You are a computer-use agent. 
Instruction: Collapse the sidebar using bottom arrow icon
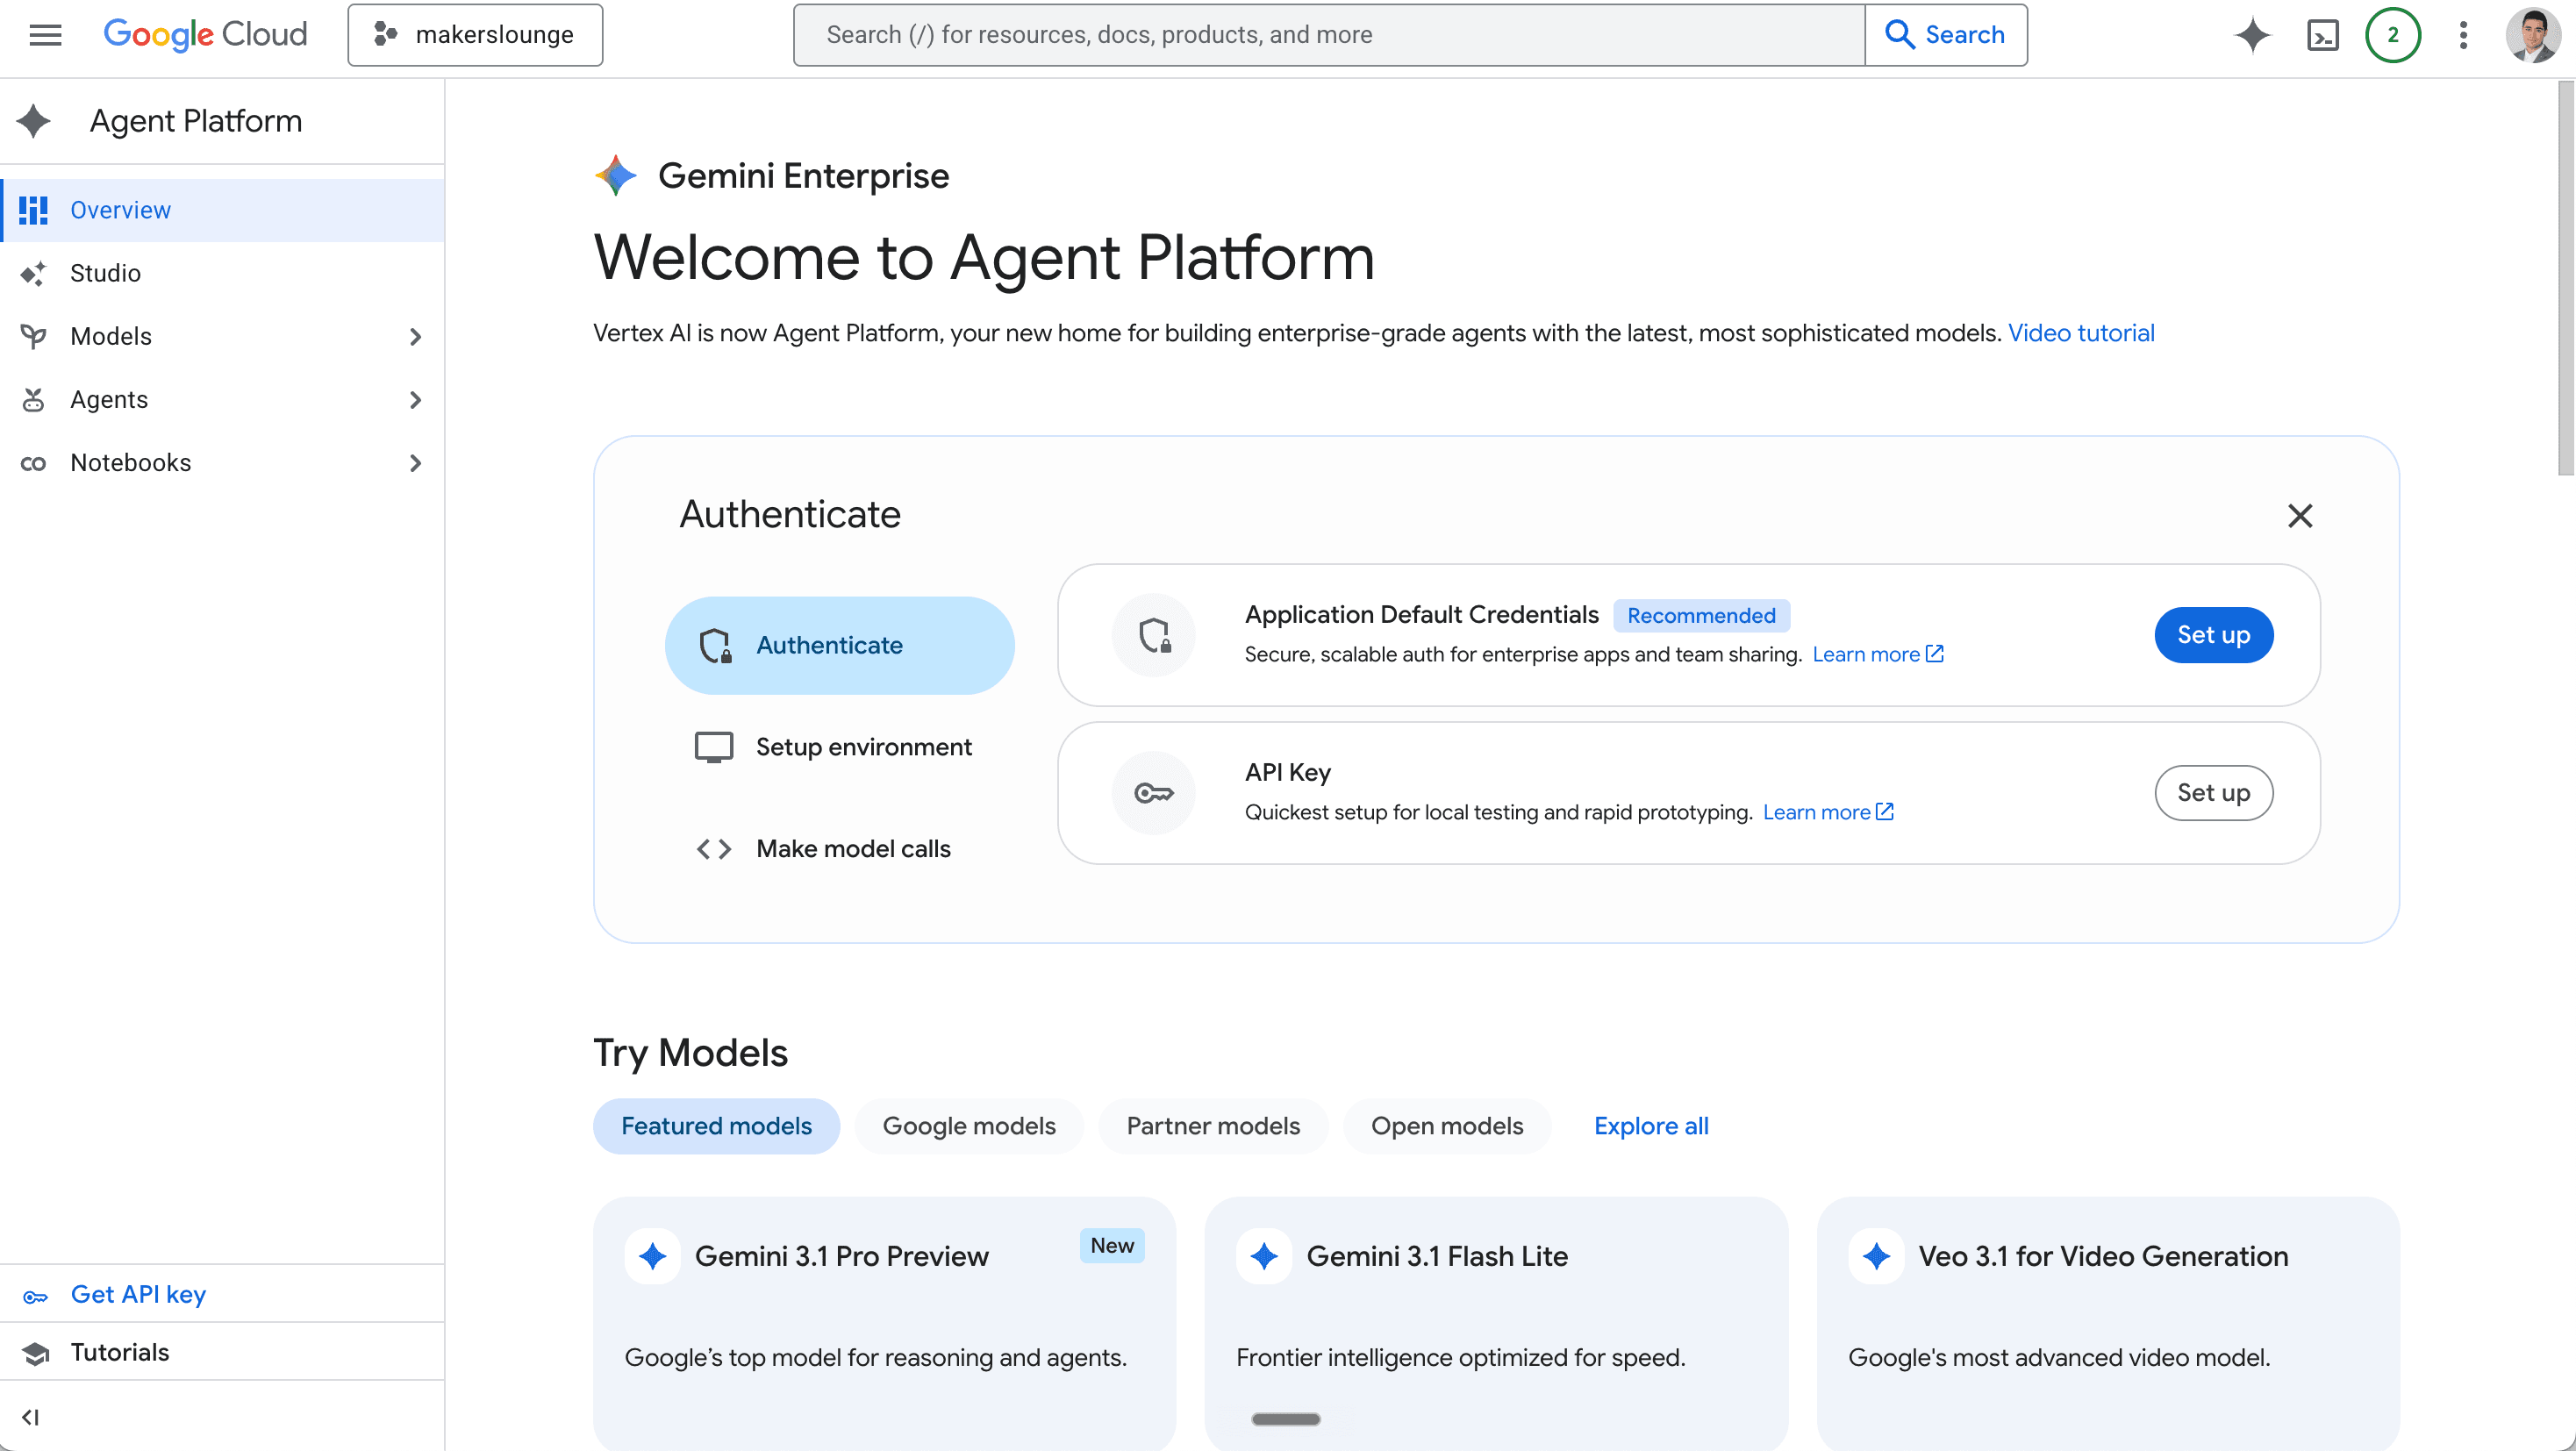pyautogui.click(x=30, y=1417)
